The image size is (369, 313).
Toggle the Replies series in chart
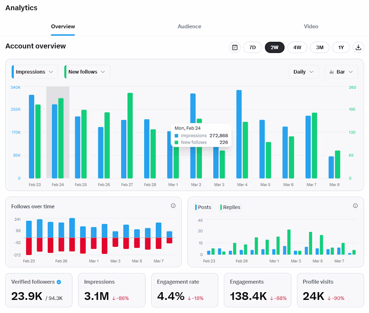(230, 207)
